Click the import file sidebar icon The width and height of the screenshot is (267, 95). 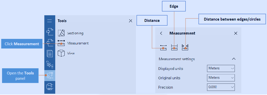click(x=50, y=32)
